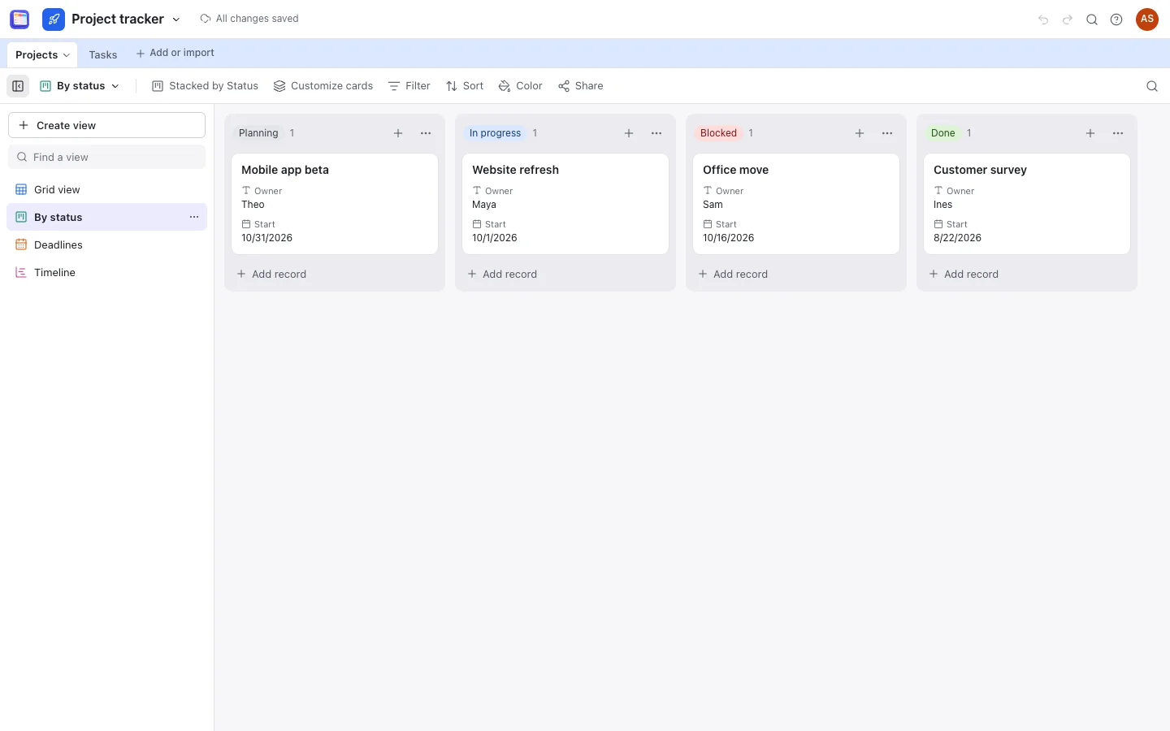
Task: Open the Share view menu
Action: (x=581, y=86)
